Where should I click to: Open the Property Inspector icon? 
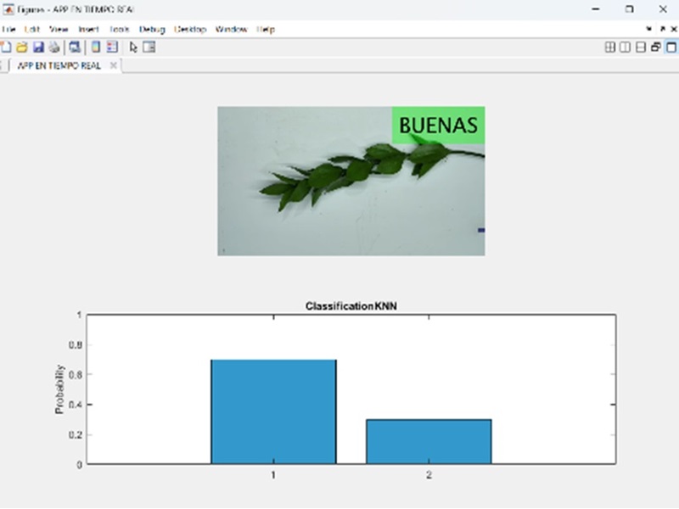tap(149, 47)
